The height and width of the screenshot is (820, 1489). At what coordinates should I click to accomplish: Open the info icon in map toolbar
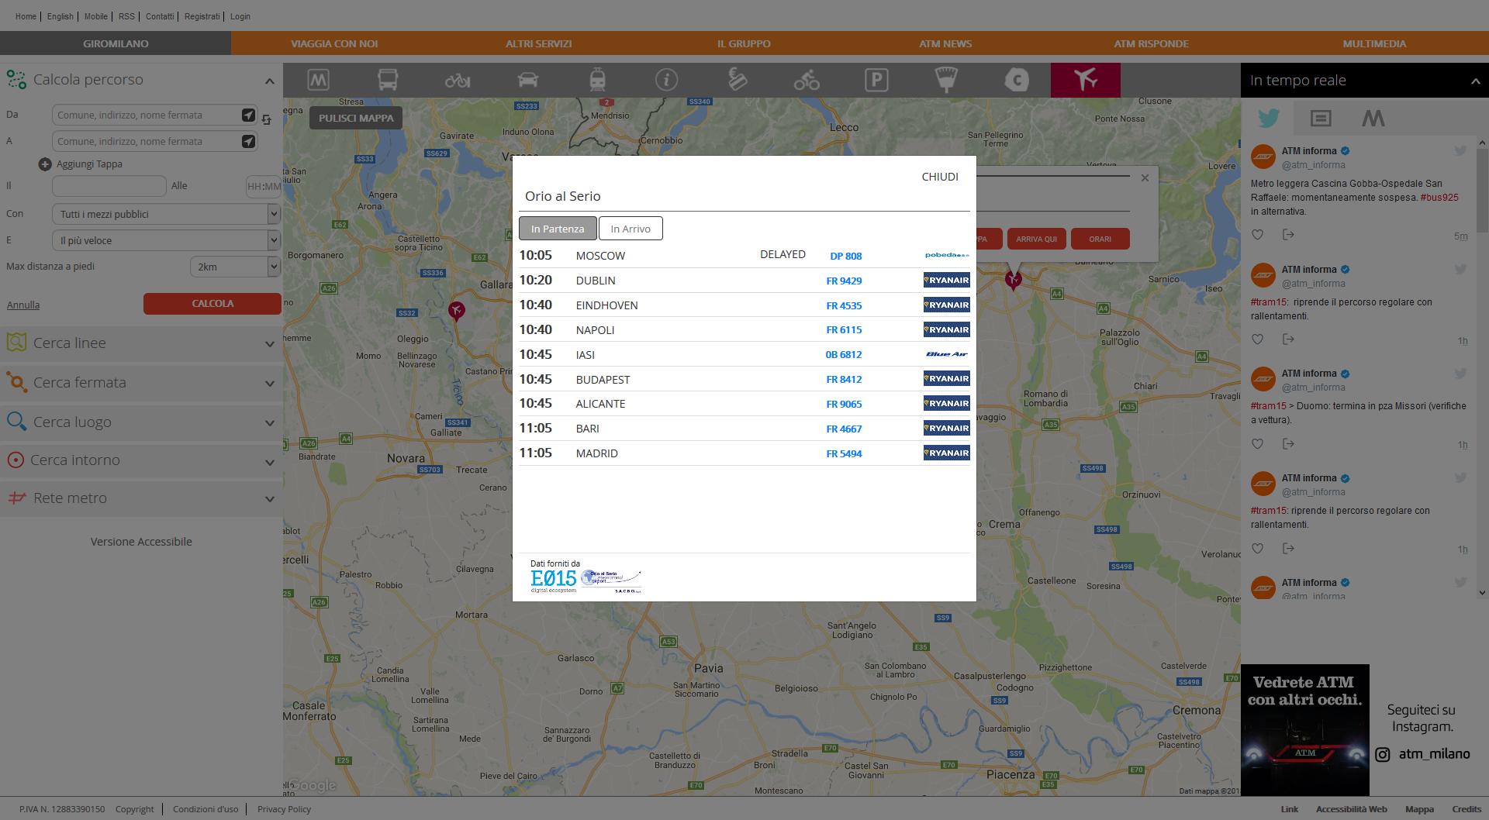point(666,80)
